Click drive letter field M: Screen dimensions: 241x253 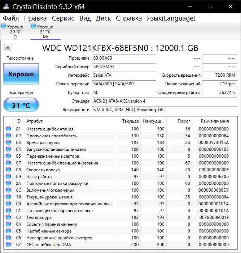coord(124,93)
